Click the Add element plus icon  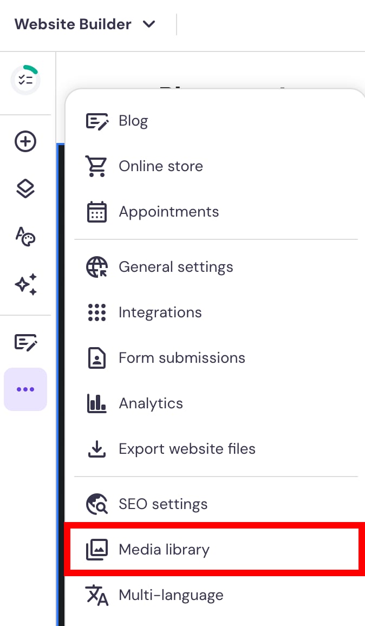pos(25,142)
